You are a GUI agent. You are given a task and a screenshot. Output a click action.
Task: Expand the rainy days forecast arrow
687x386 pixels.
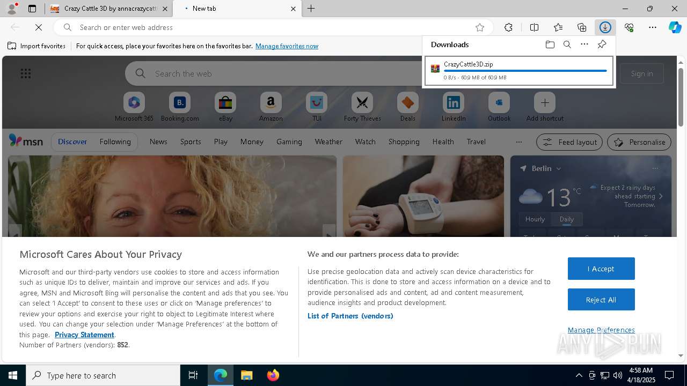click(x=661, y=196)
